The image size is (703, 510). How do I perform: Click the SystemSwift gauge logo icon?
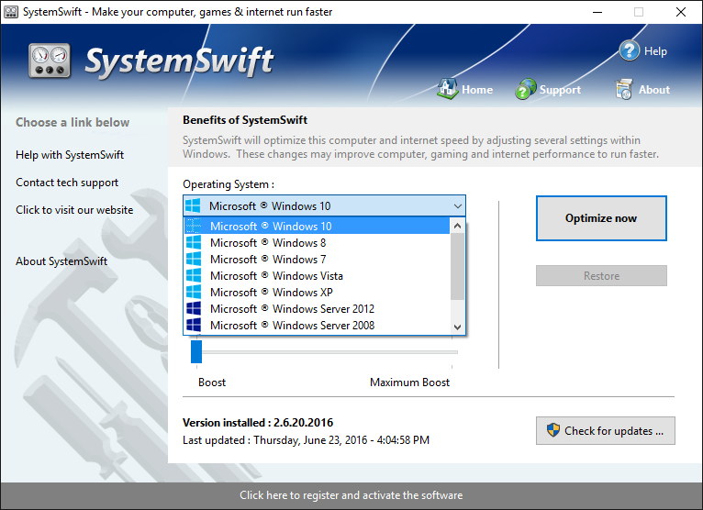tap(50, 61)
